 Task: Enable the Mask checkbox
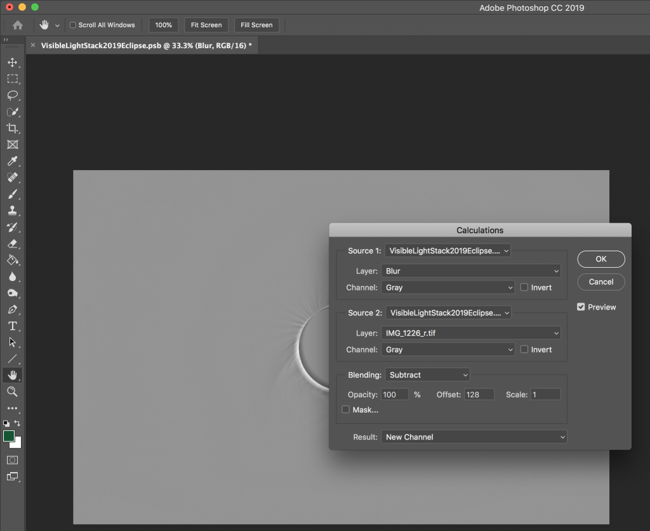345,410
